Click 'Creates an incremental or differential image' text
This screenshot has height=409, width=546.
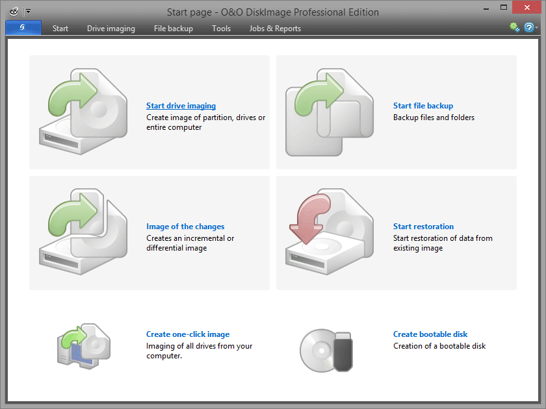coord(190,243)
